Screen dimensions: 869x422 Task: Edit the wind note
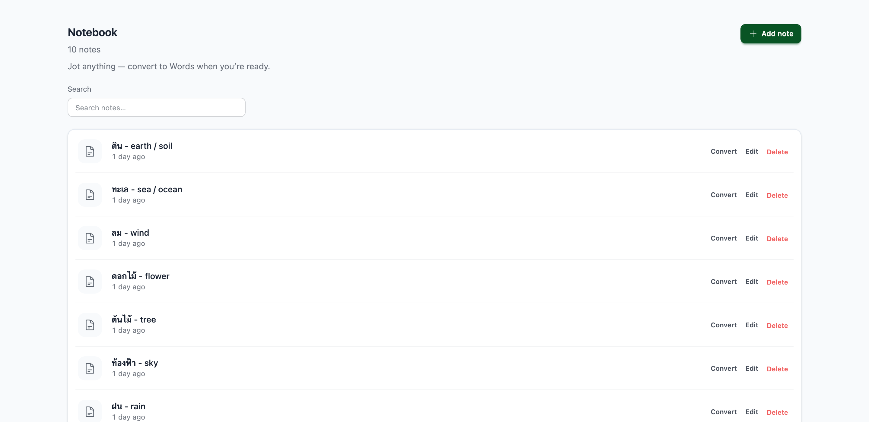[x=752, y=238]
